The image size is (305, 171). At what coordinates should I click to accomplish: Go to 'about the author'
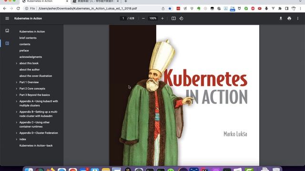tap(30, 70)
